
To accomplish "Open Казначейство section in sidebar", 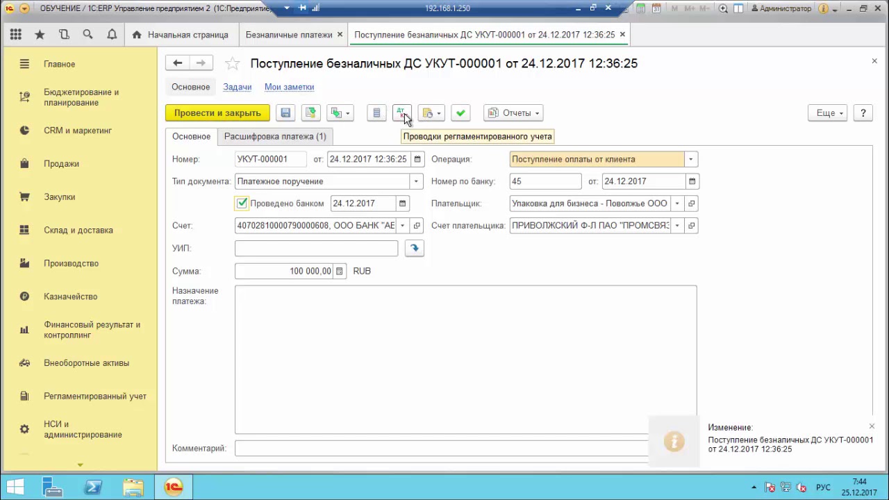I will point(70,297).
